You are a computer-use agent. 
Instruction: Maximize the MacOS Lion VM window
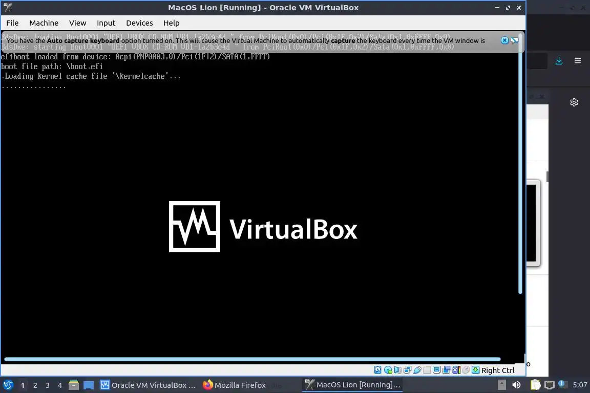point(508,8)
